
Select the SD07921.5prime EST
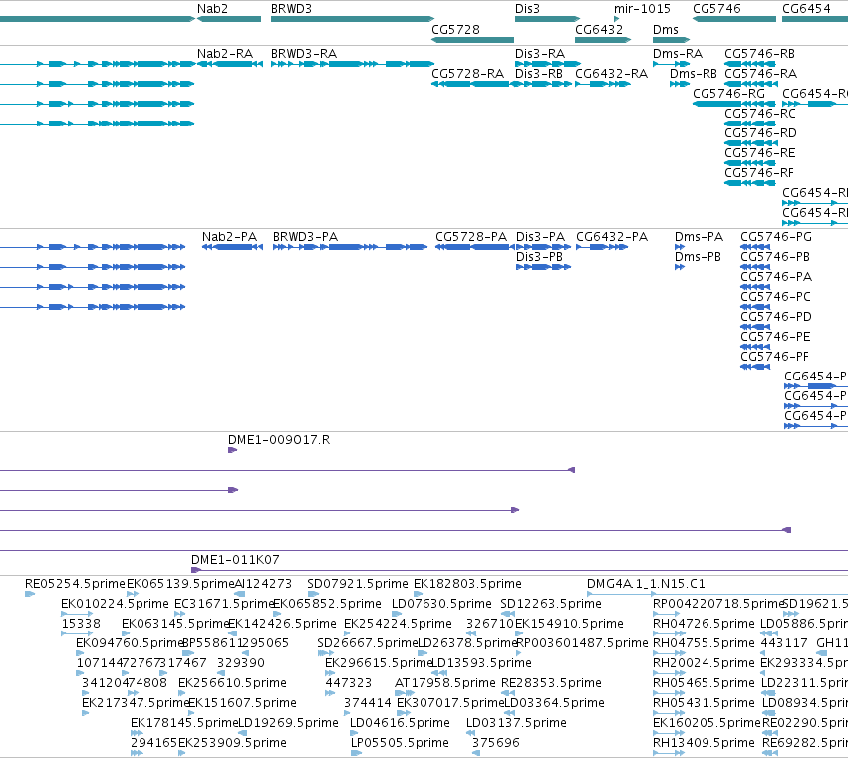(x=313, y=594)
